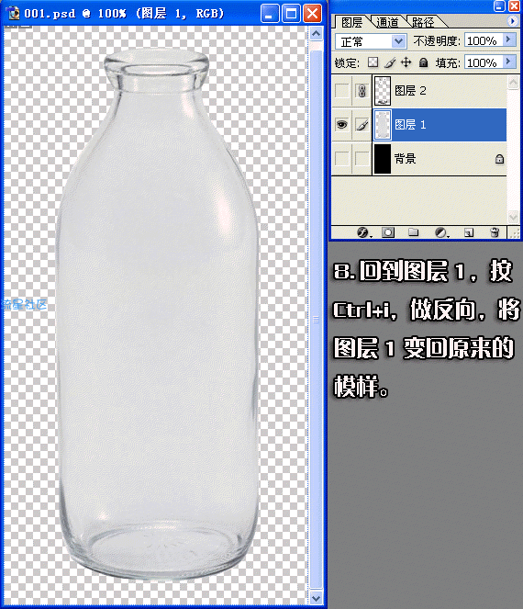The height and width of the screenshot is (609, 523).
Task: Expand the 填充 fill arrow
Action: point(508,62)
